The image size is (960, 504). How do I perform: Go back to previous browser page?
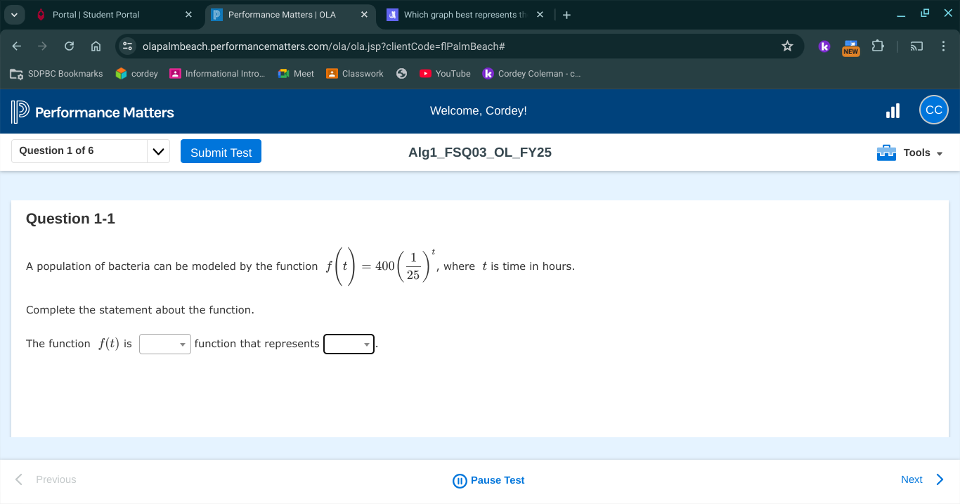[16, 46]
